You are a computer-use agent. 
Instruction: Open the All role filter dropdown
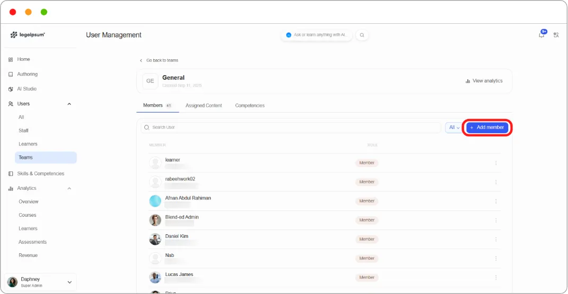click(454, 127)
